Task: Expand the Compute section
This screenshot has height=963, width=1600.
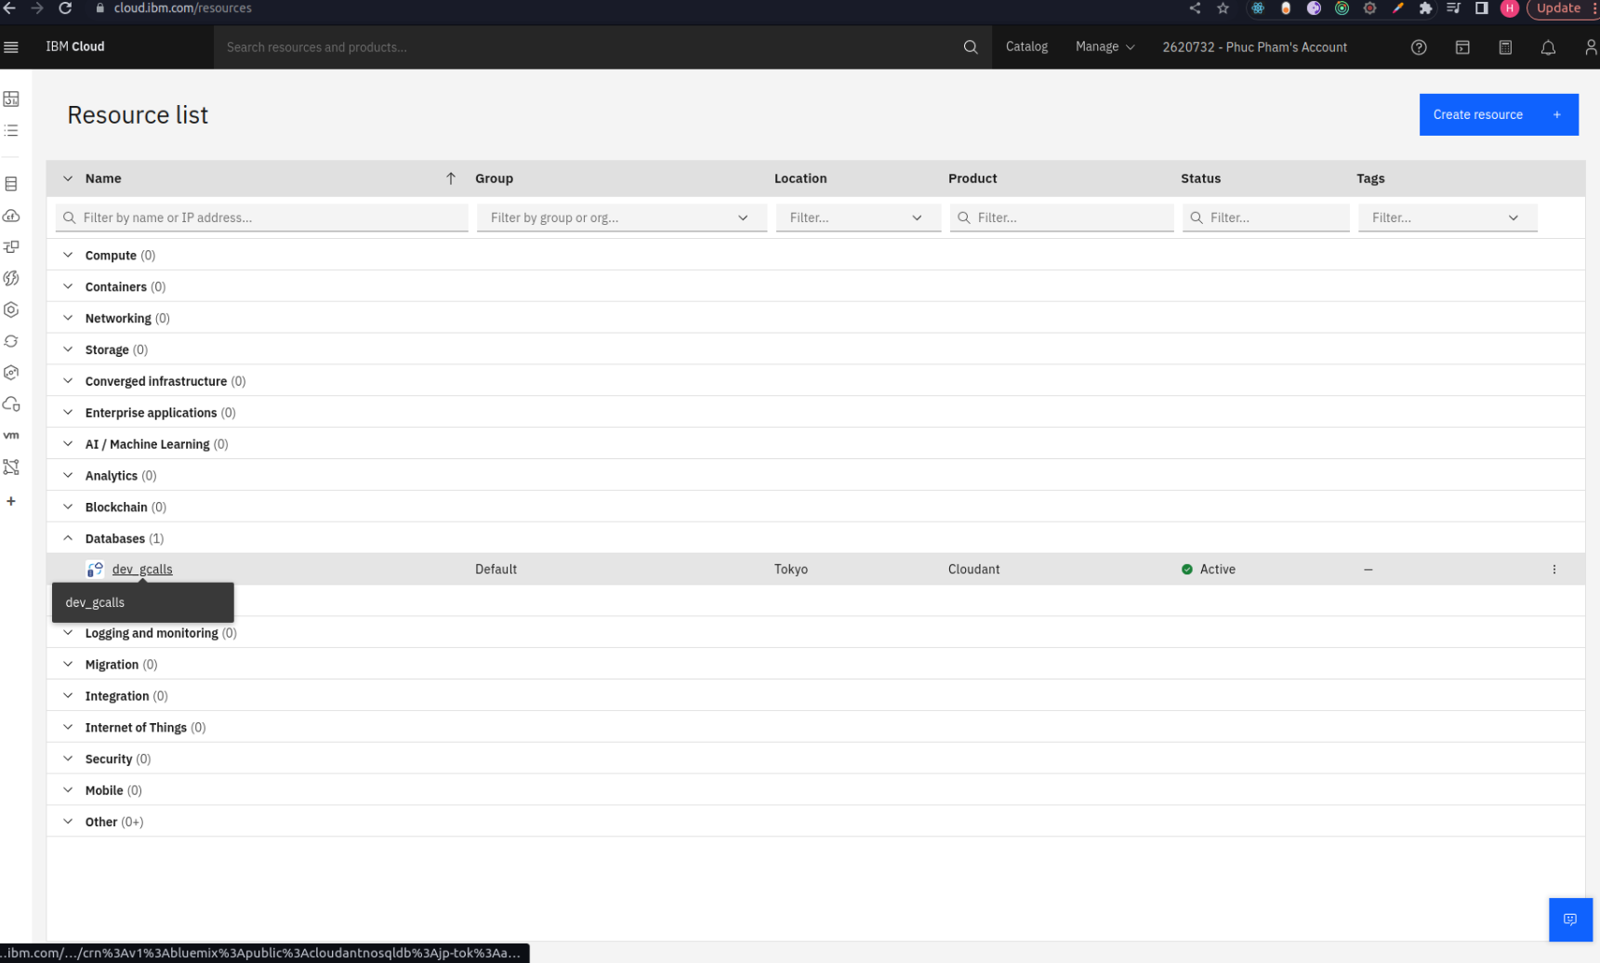Action: tap(68, 255)
